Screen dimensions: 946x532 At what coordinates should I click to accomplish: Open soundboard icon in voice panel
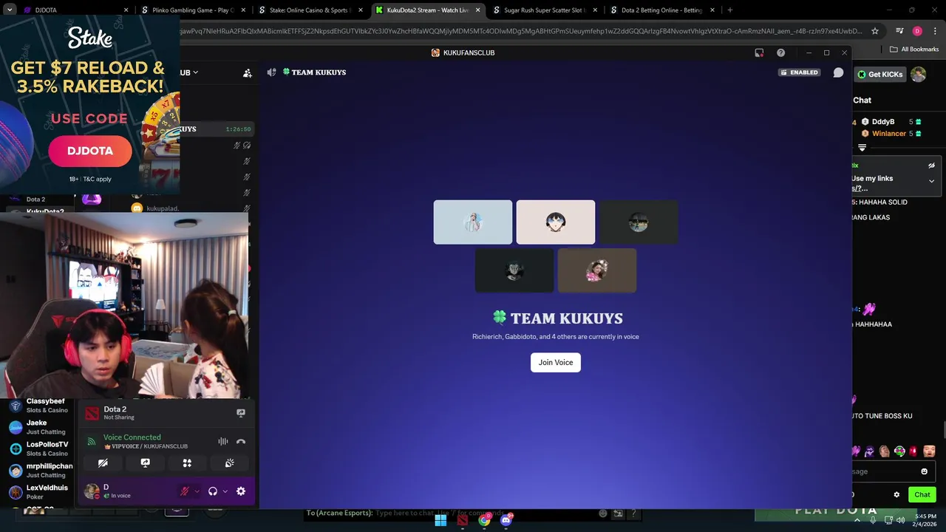click(x=230, y=463)
